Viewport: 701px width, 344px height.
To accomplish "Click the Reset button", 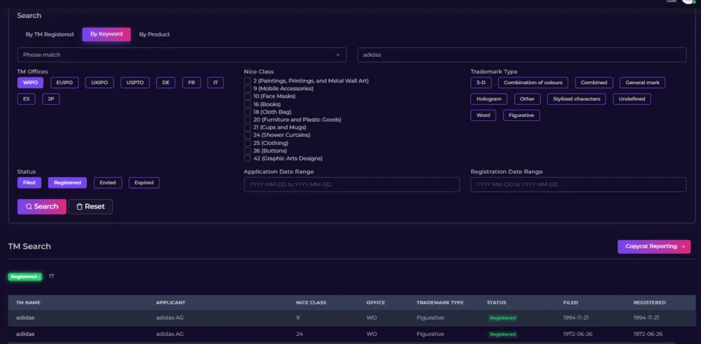I will click(90, 207).
